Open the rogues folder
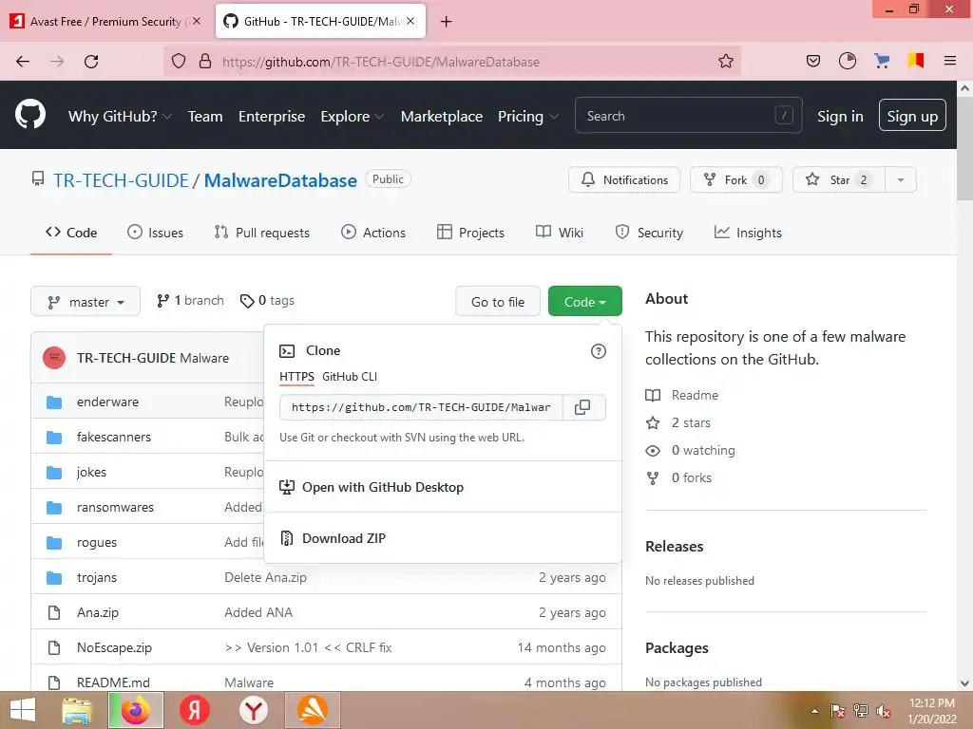This screenshot has height=729, width=973. (96, 542)
